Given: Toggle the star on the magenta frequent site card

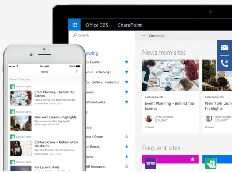Looking at the screenshot, I should click(x=192, y=160).
